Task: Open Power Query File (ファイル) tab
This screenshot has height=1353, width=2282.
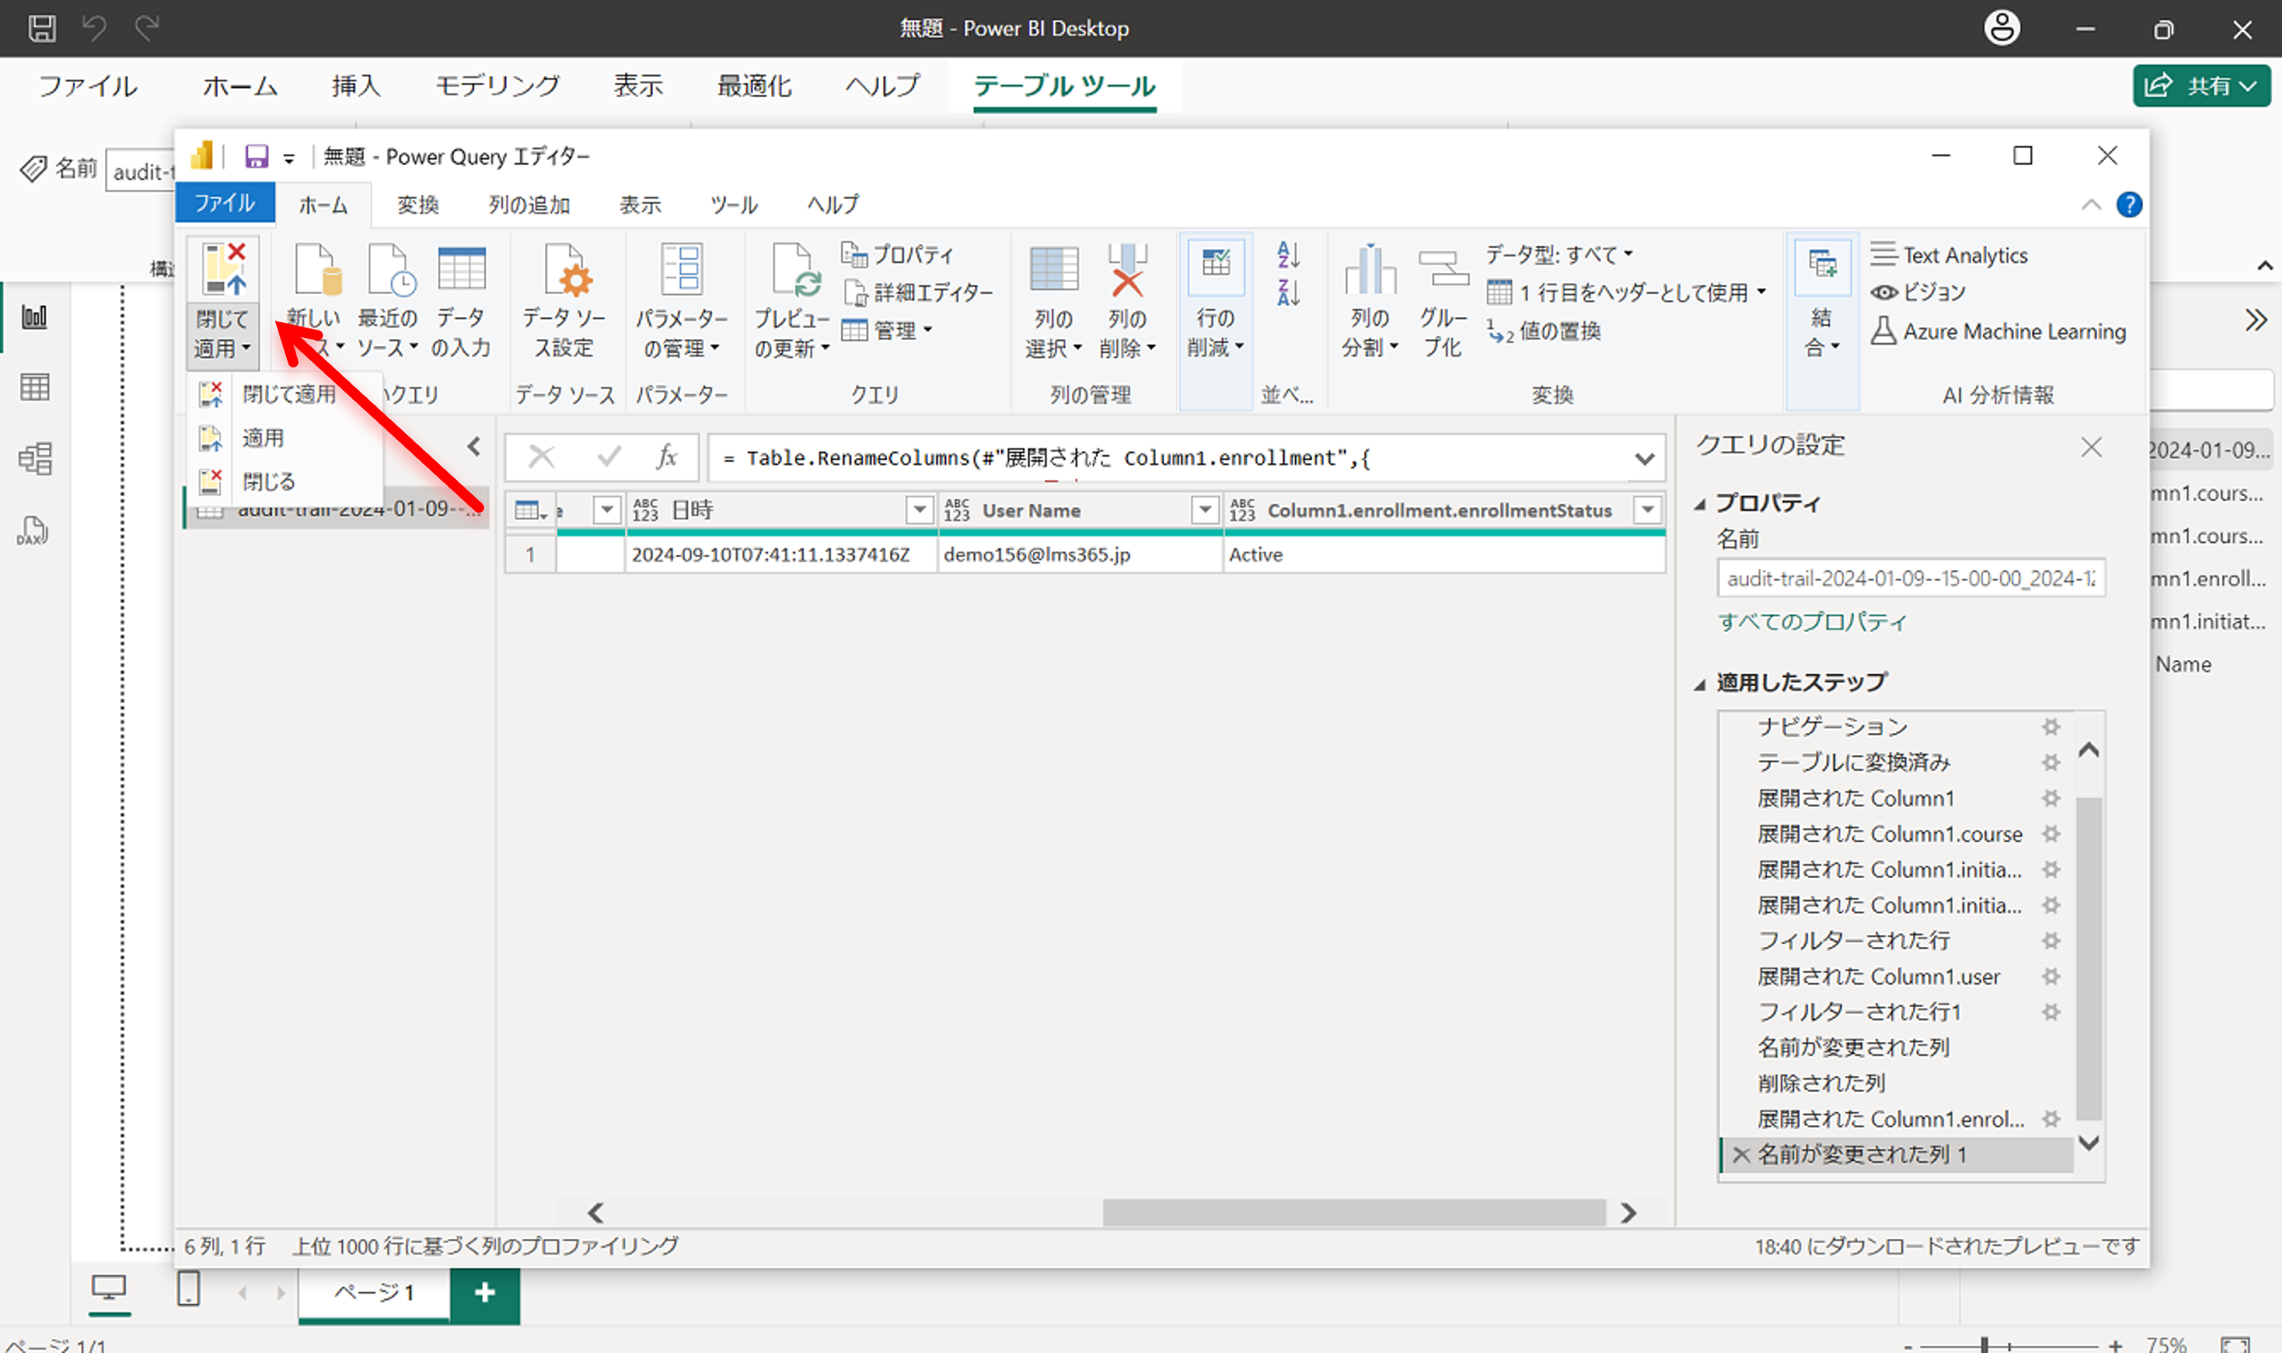Action: point(225,202)
